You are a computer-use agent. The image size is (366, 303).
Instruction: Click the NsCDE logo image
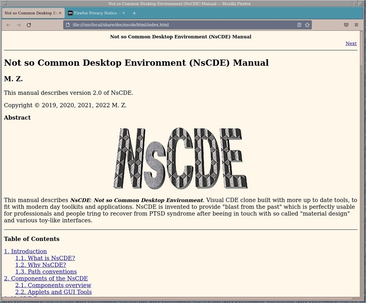181,158
